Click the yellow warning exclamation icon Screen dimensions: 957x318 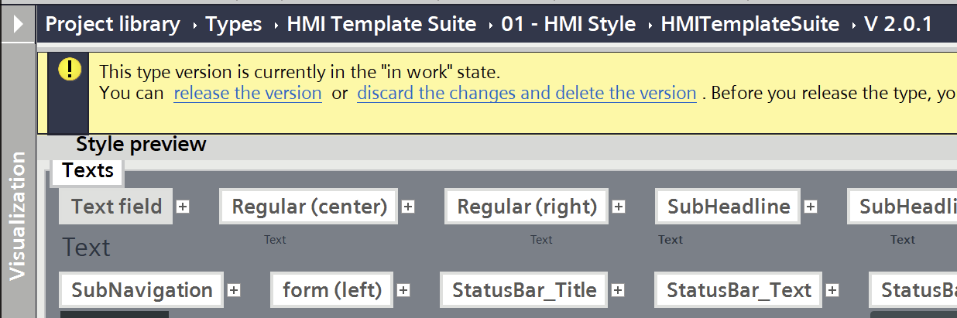[x=69, y=69]
